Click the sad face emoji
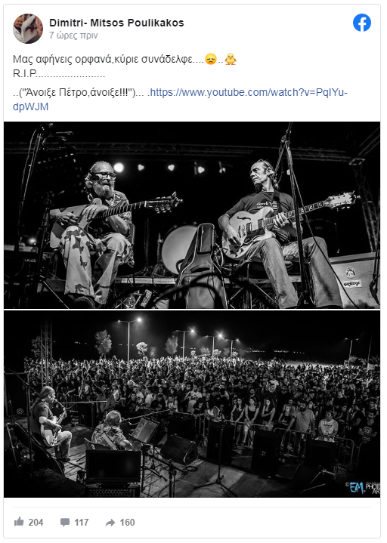The width and height of the screenshot is (387, 543). pos(211,59)
